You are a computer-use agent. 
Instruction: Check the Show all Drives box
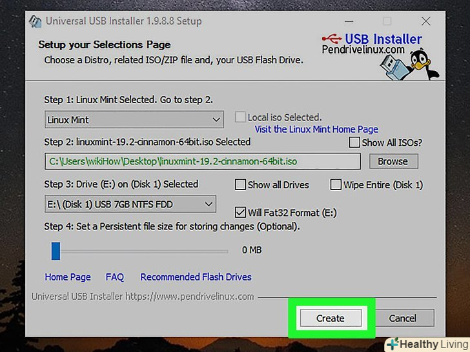pyautogui.click(x=240, y=184)
